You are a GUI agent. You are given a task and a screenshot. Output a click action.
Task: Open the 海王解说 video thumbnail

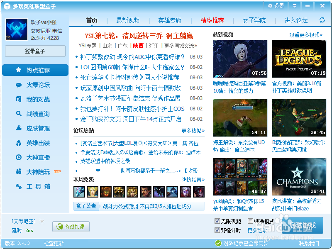[x=240, y=118]
